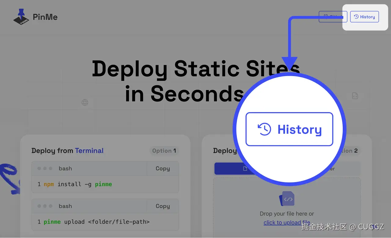Click the faded code-file icon right of headline
The width and height of the screenshot is (391, 238).
click(355, 96)
